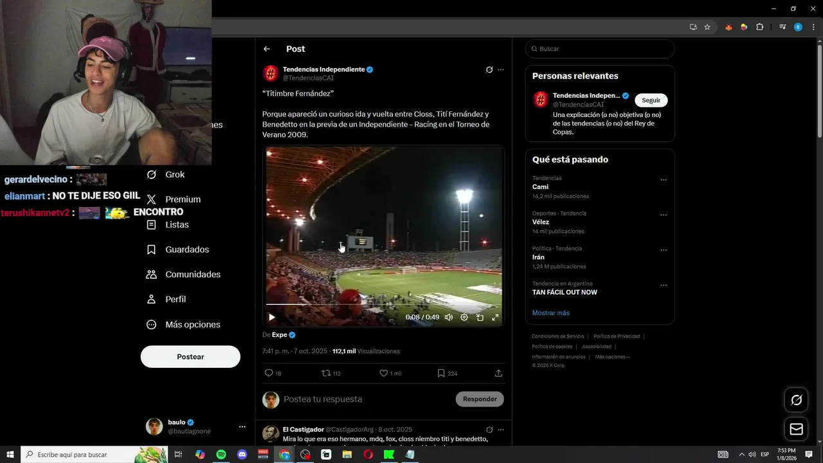Screen dimensions: 823x463
Task: Open Condiciones de Servicio link
Action: point(558,336)
